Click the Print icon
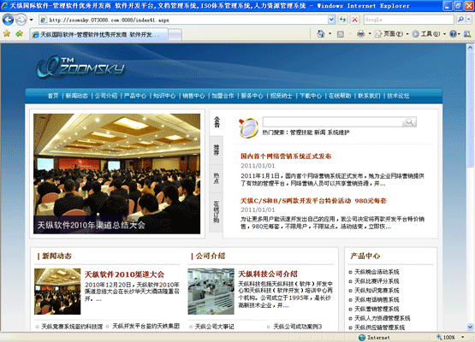This screenshot has width=475, height=342. (x=360, y=33)
